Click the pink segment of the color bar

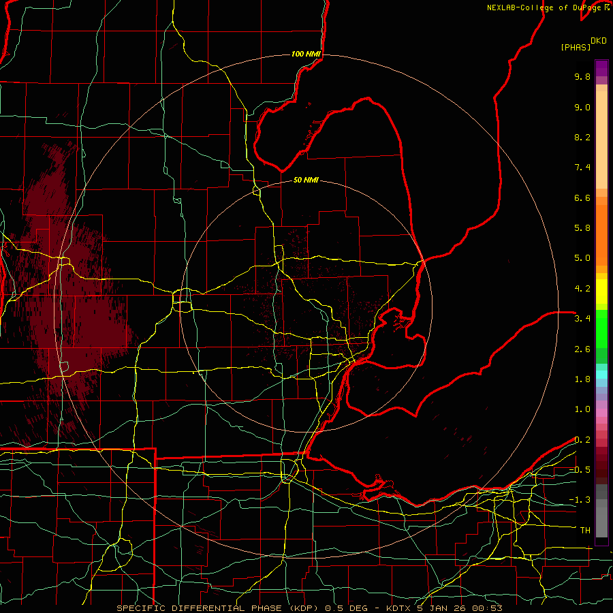pyautogui.click(x=601, y=413)
